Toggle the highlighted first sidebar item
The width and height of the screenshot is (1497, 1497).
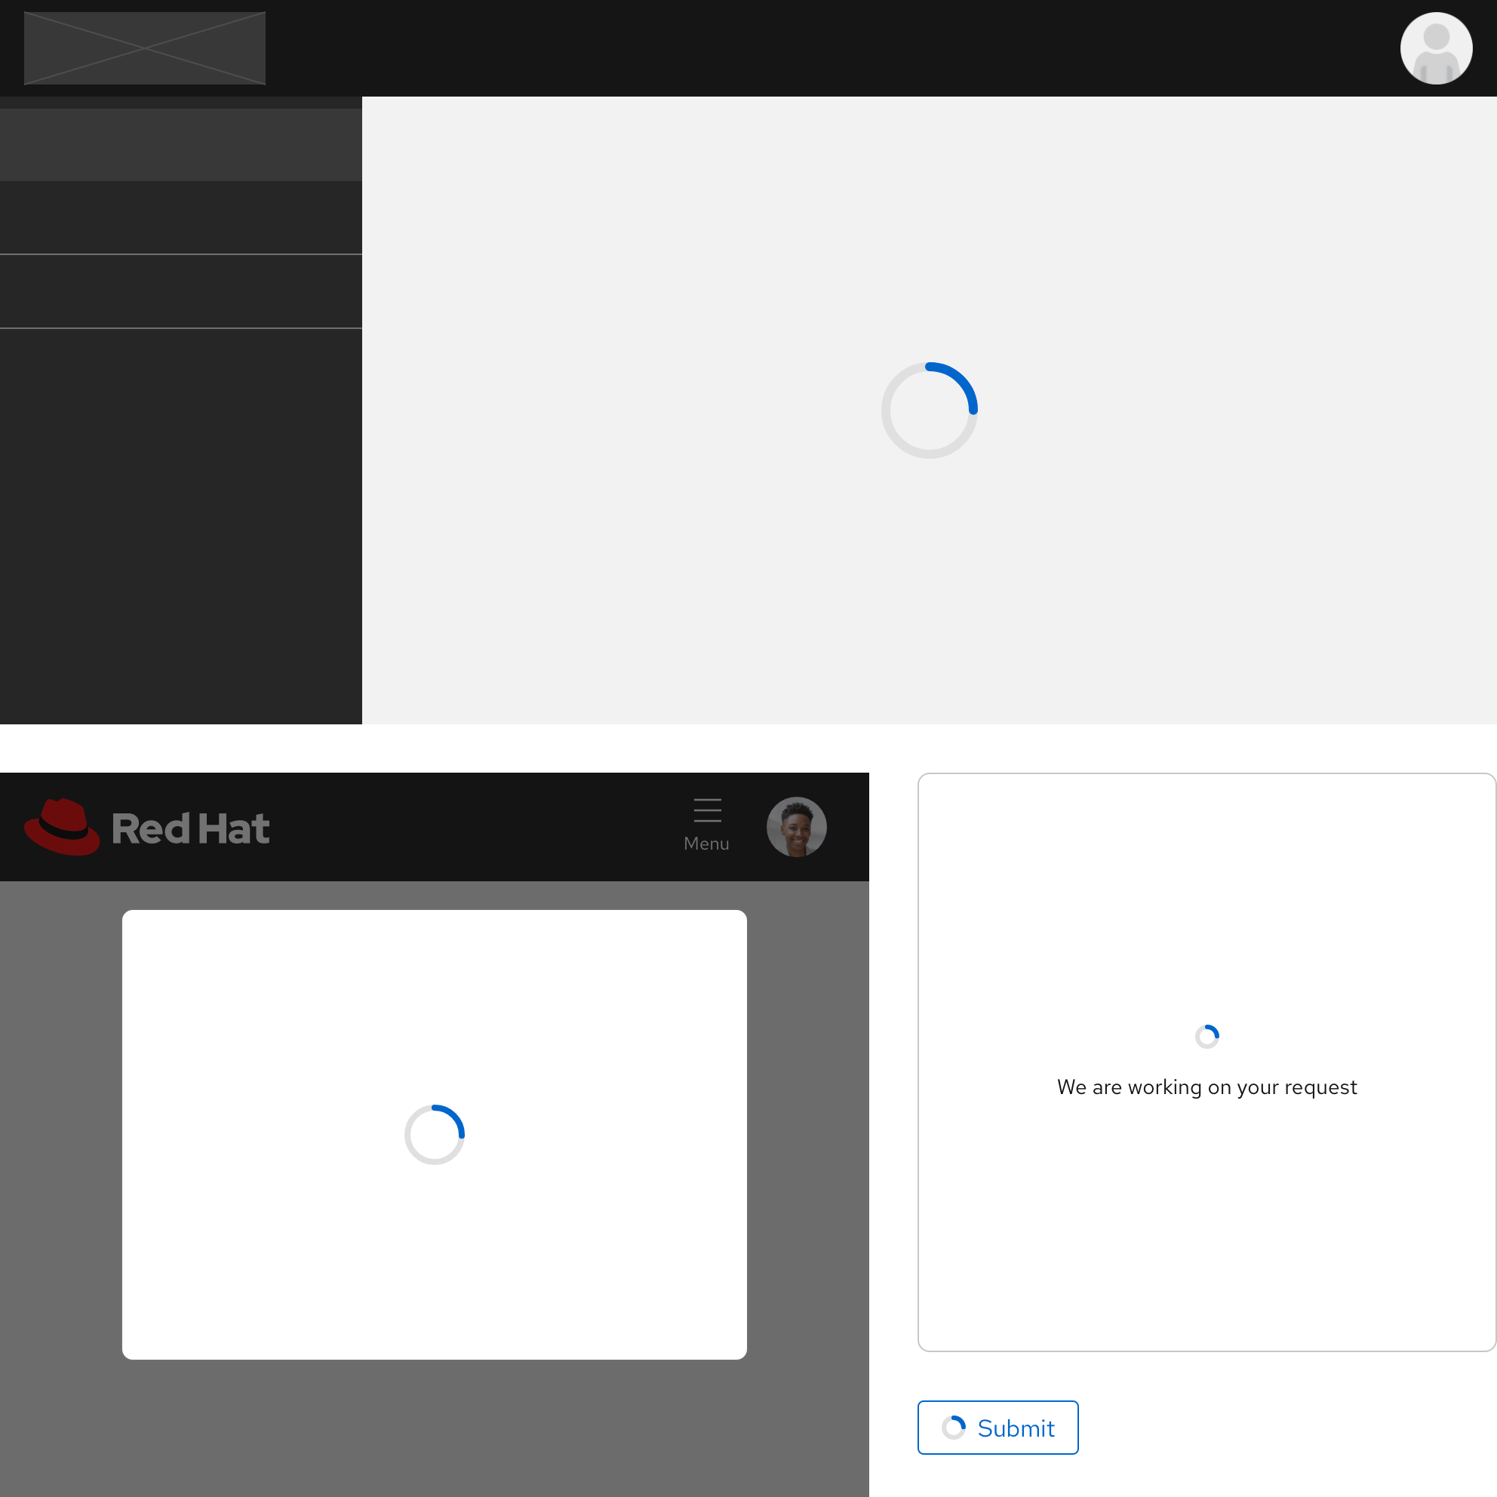click(x=180, y=144)
